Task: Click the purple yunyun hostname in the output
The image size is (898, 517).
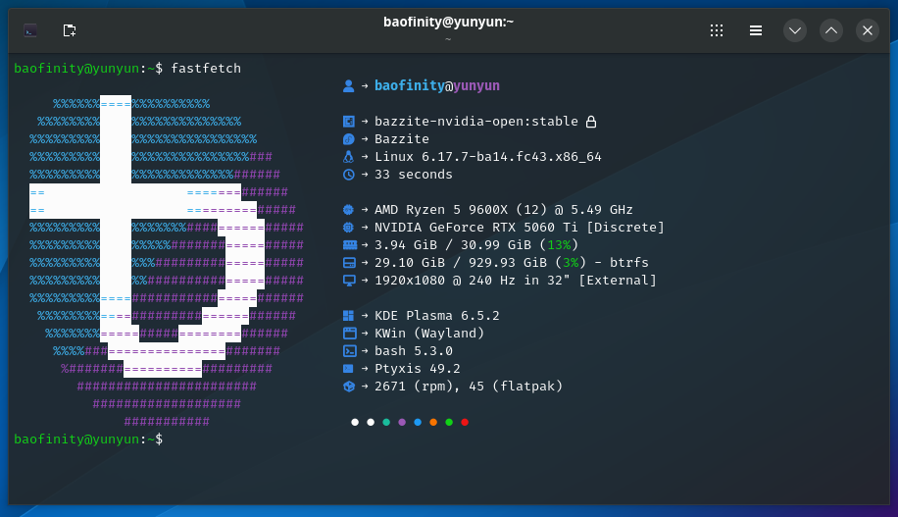Action: (x=476, y=87)
